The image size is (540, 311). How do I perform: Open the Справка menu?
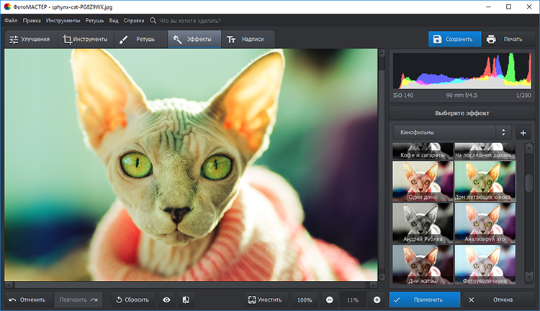pos(133,21)
